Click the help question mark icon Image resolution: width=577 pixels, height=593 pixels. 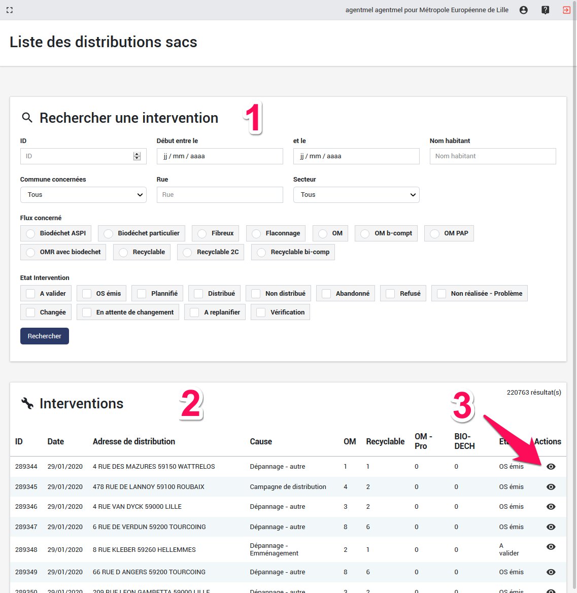point(545,10)
